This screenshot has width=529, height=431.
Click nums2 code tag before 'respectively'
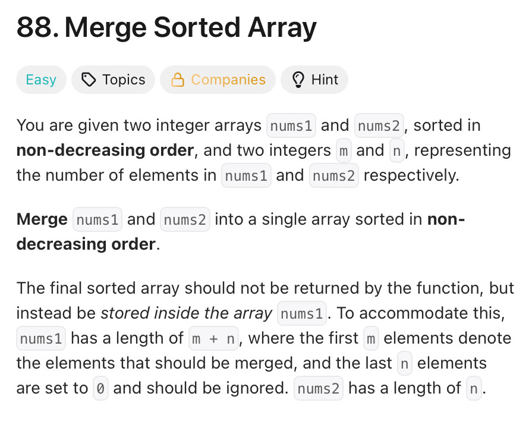pos(333,175)
